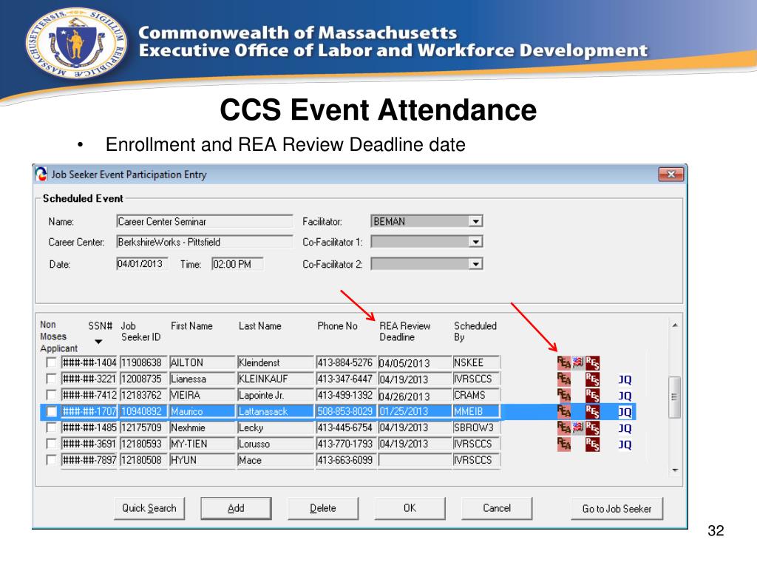This screenshot has width=757, height=568.
Task: Check Non Moses Applicant box for MY-TIEN Lorusso
Action: click(51, 444)
